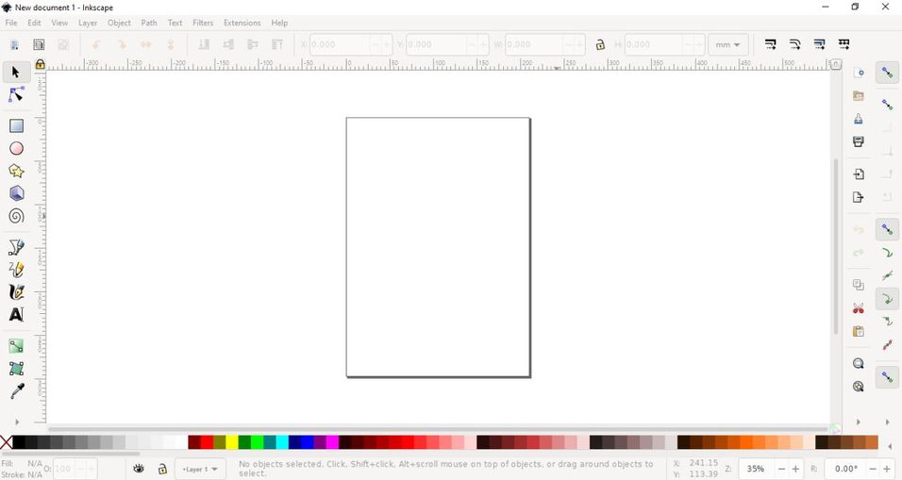Pick the black palette swatch

(x=19, y=442)
